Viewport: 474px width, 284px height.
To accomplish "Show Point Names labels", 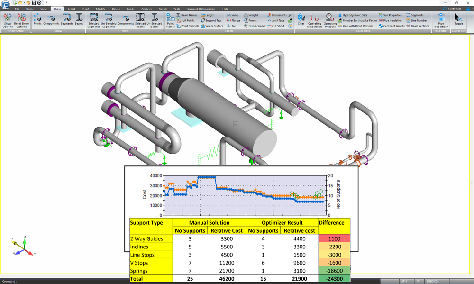I will [x=170, y=20].
